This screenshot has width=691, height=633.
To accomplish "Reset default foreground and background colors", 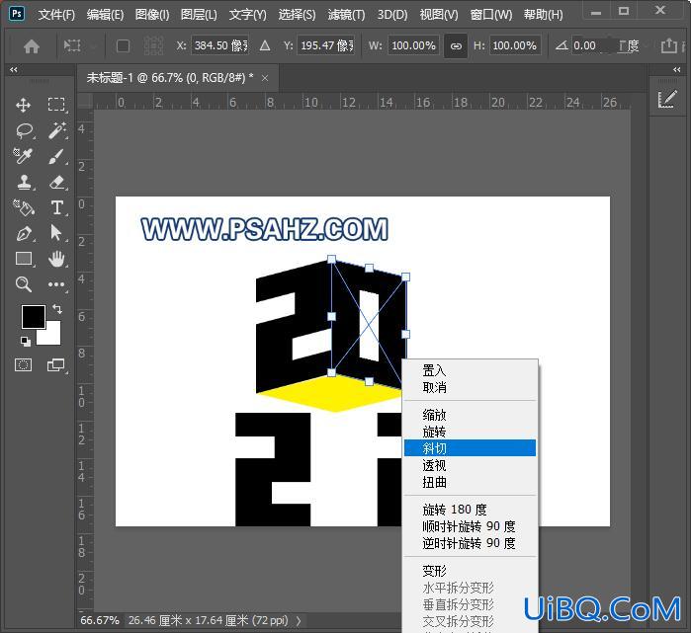I will (x=26, y=341).
